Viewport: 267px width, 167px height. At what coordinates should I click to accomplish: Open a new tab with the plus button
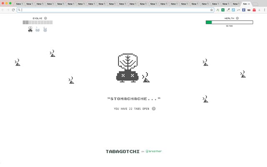pos(255,4)
